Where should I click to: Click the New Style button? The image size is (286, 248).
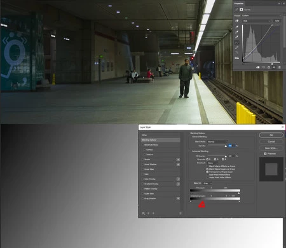click(271, 148)
